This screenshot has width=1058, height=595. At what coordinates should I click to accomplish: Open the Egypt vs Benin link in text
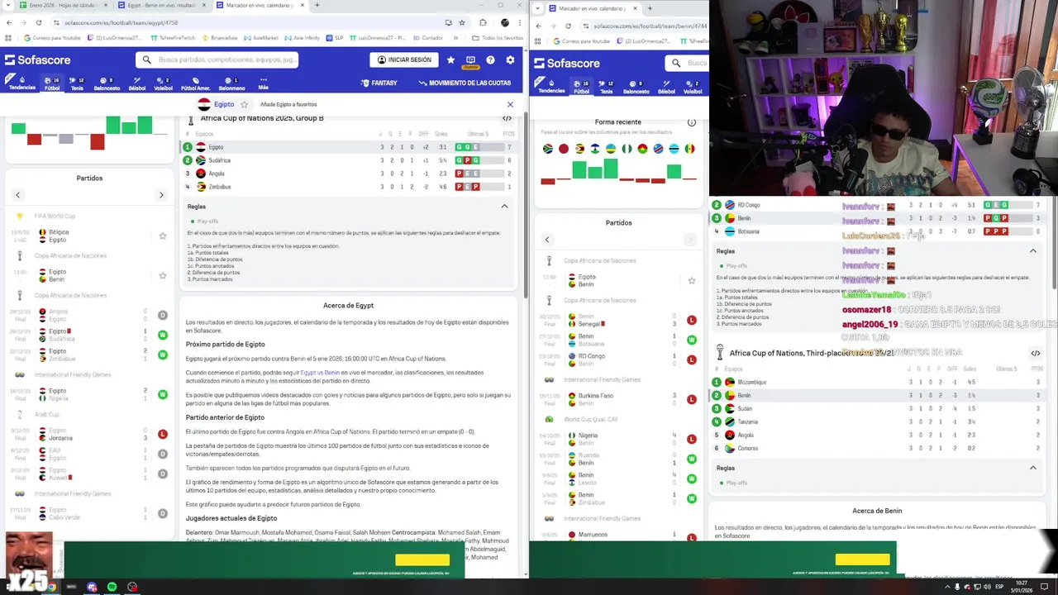pos(320,373)
